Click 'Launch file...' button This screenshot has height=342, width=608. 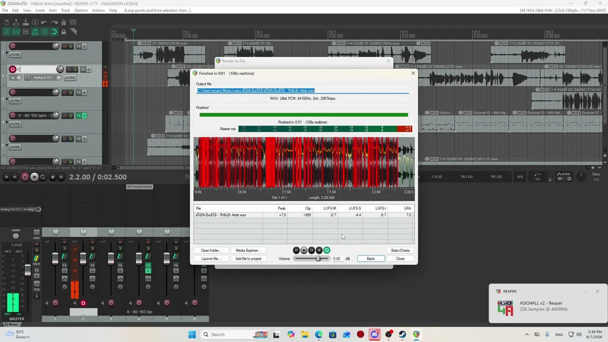point(211,259)
